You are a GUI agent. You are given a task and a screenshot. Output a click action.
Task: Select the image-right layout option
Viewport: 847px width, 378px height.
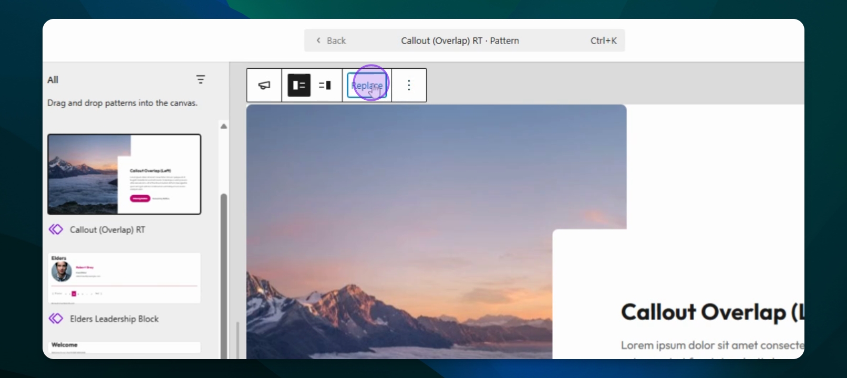pyautogui.click(x=325, y=85)
